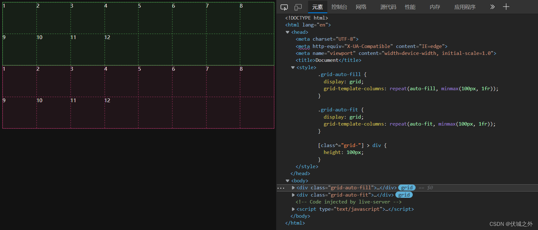Click cell 1 in the red auto-fit grid

pyautogui.click(x=20, y=81)
